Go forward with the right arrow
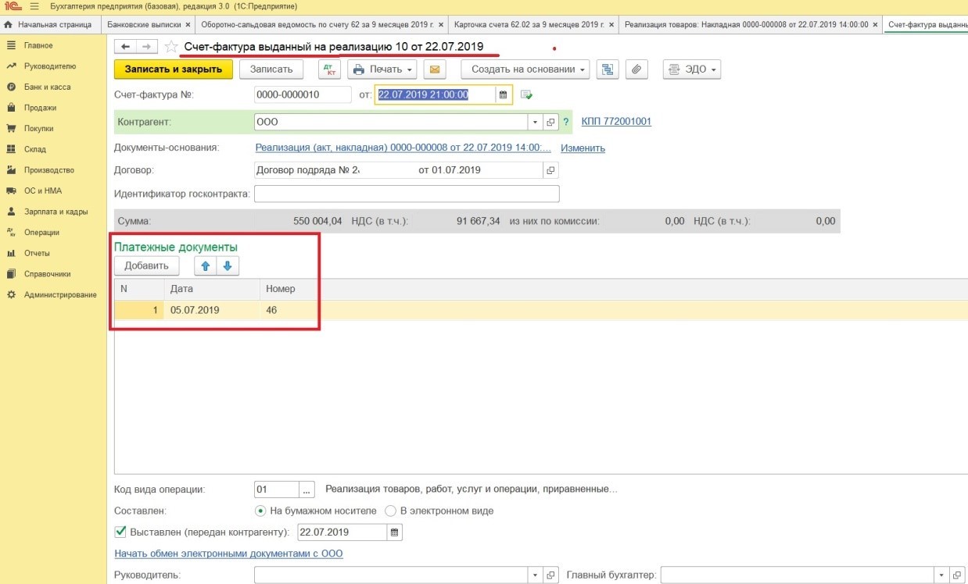This screenshot has width=968, height=584. (x=147, y=47)
